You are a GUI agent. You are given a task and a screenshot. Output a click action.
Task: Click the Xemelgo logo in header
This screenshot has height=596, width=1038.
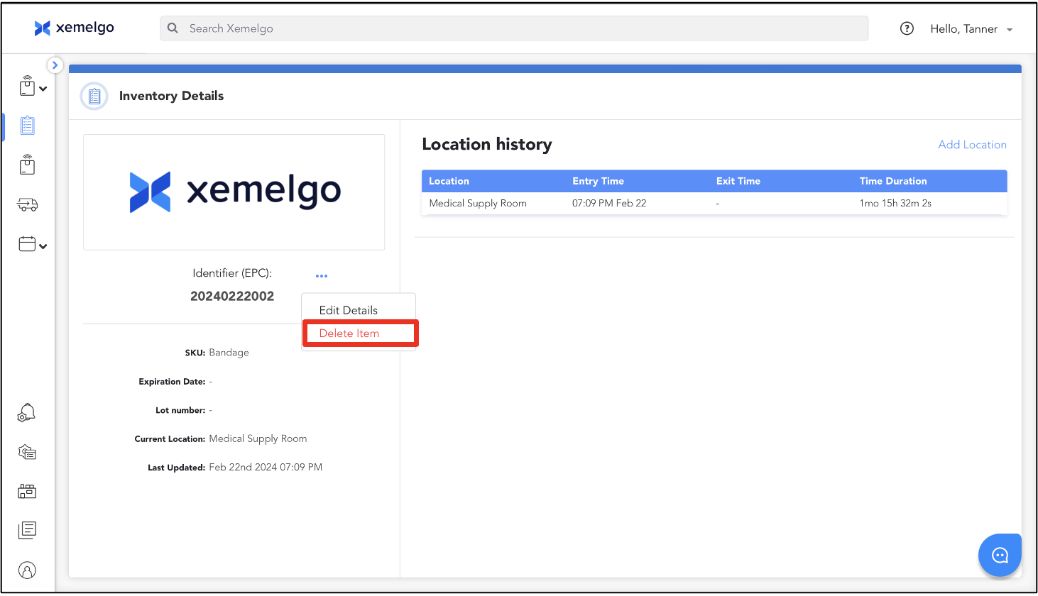pyautogui.click(x=74, y=28)
